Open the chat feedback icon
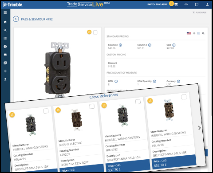Viewport: 213px width, 173px height. pyautogui.click(x=197, y=4)
